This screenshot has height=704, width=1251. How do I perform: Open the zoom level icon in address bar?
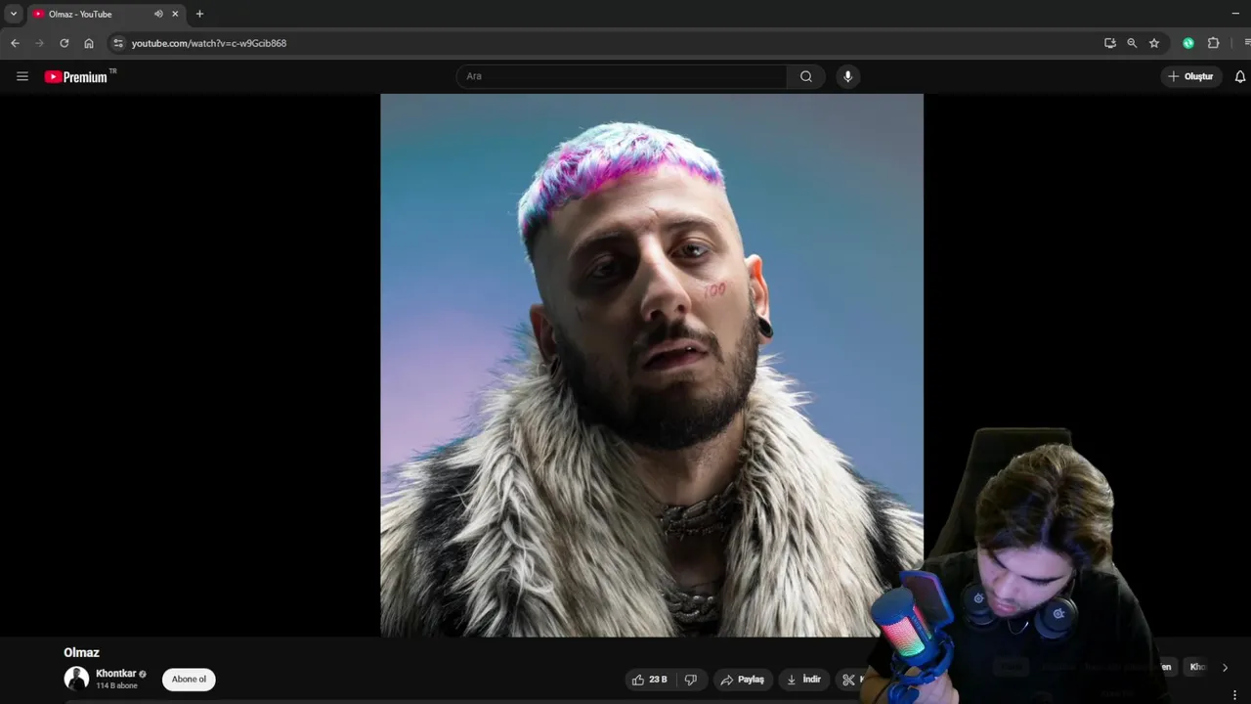(x=1132, y=43)
